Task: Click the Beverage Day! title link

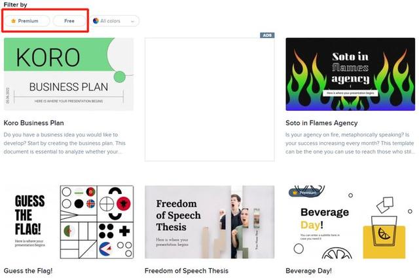Action: coord(308,271)
